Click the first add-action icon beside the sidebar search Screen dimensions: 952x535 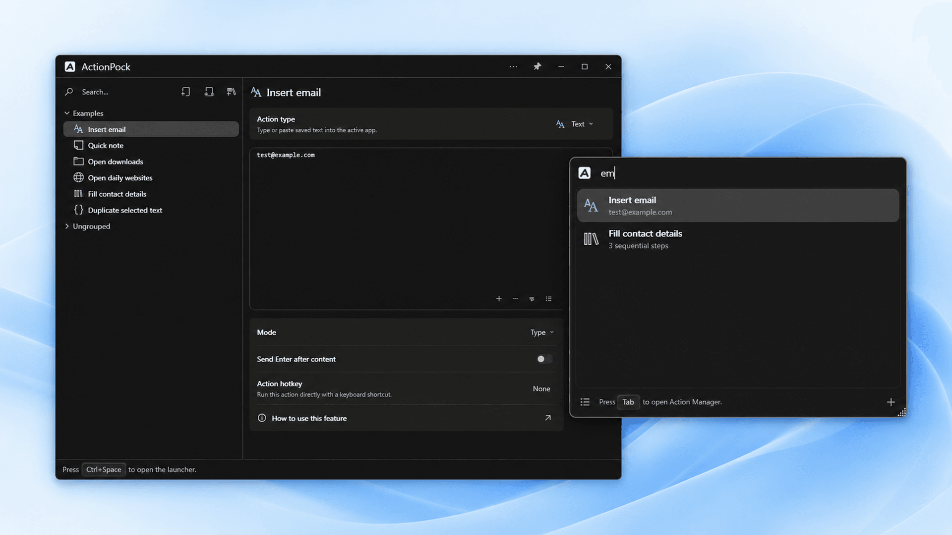tap(185, 92)
